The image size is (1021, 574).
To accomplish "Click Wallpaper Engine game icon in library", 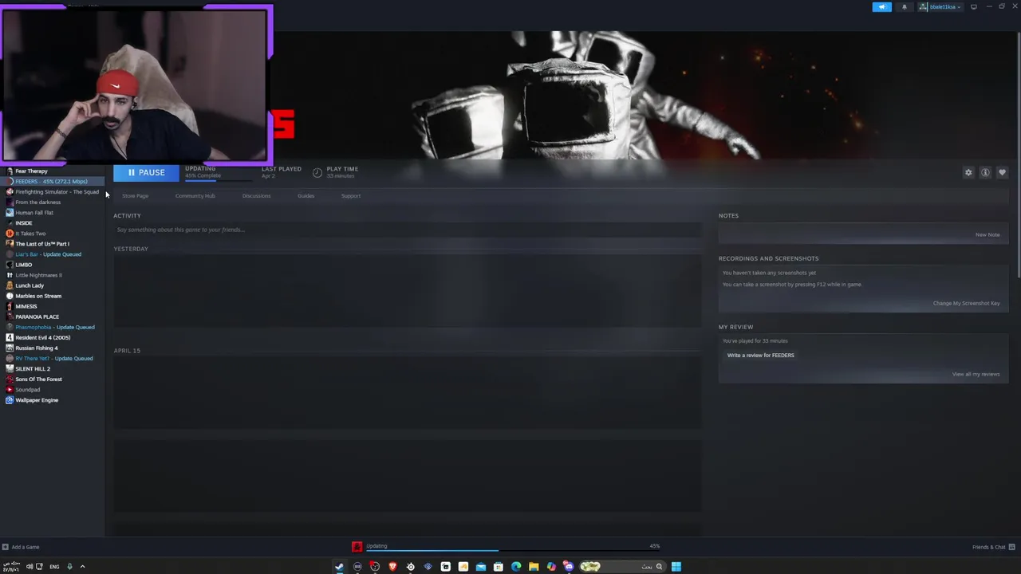I will pos(9,400).
